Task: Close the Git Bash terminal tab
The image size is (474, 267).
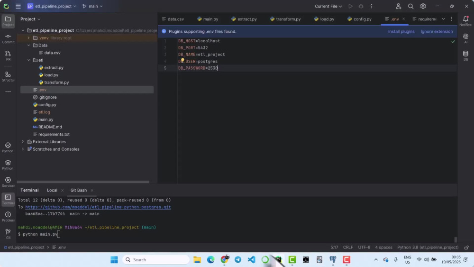Action: pos(92,190)
